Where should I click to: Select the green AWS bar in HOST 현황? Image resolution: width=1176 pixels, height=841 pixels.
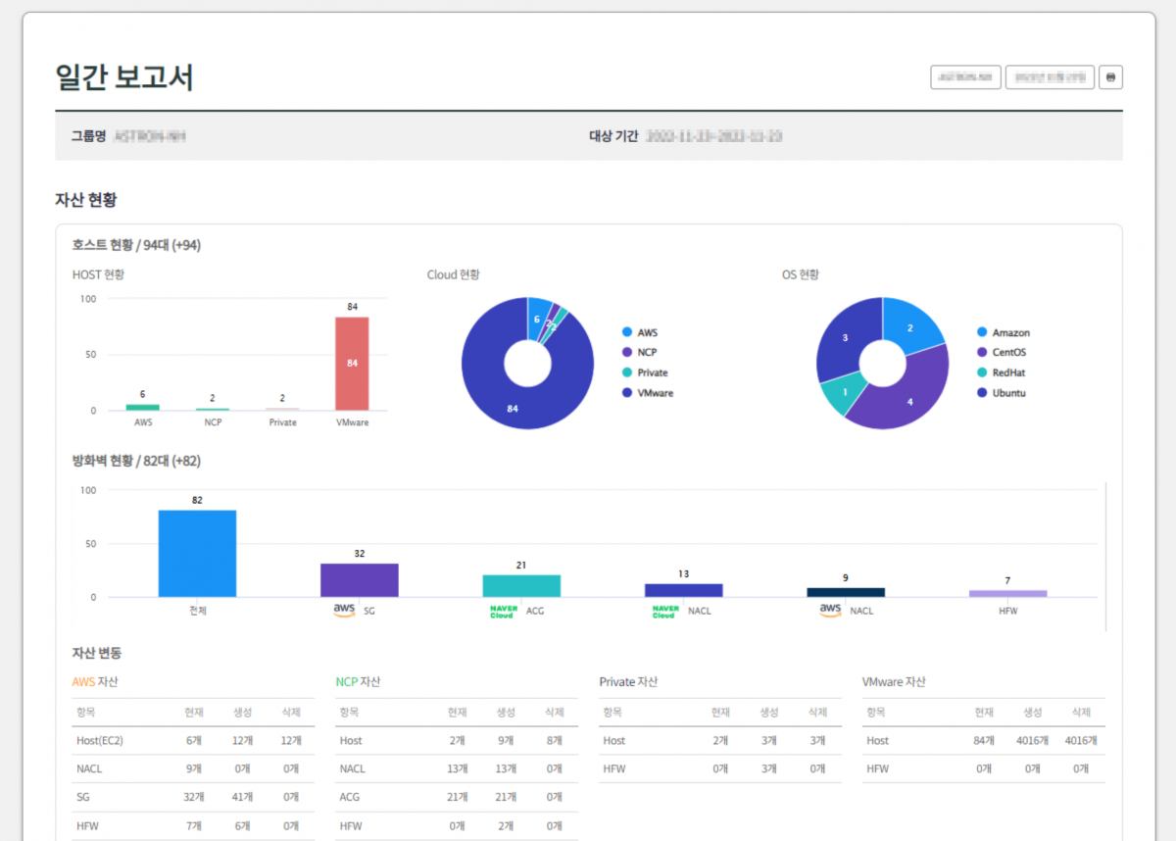[143, 407]
